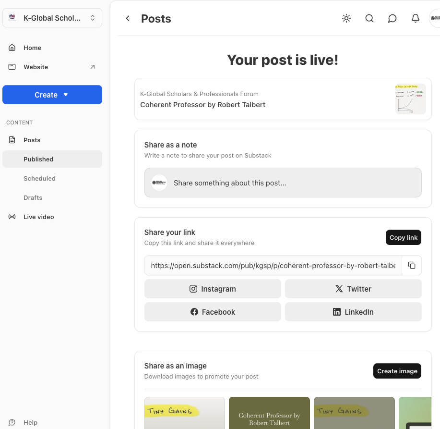Screen dimensions: 440x429
Task: Open the Coherent Professor by Robert Talbert card
Action: click(283, 99)
